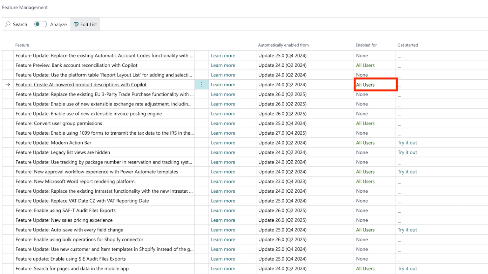Click the Feature column header
The width and height of the screenshot is (488, 274).
pos(22,45)
